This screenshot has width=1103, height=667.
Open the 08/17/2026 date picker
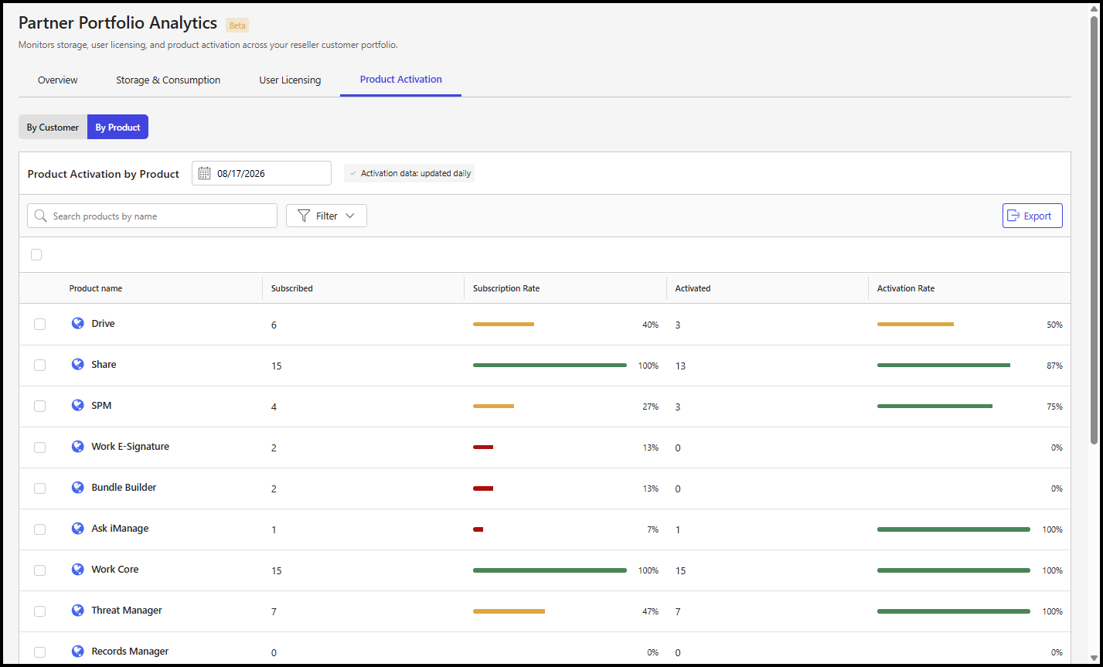[261, 173]
